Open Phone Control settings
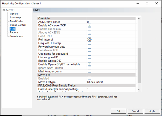This screenshot has width=162, height=116. click(x=18, y=25)
